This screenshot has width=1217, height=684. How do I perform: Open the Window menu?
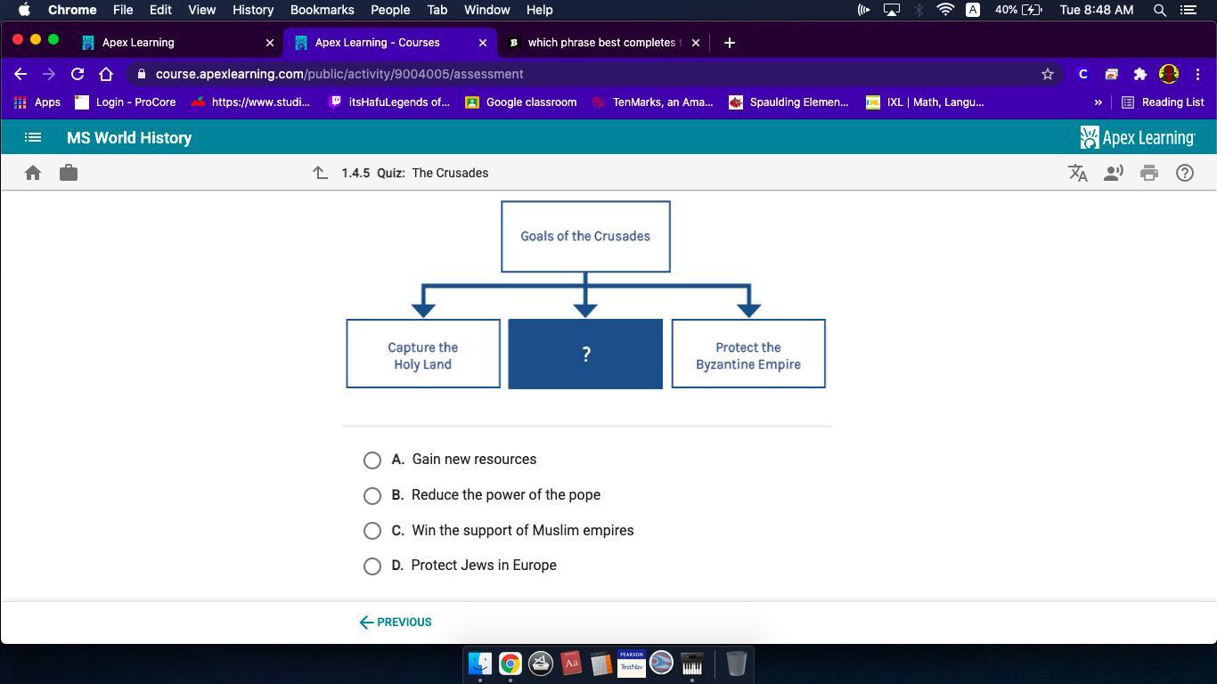[x=487, y=10]
